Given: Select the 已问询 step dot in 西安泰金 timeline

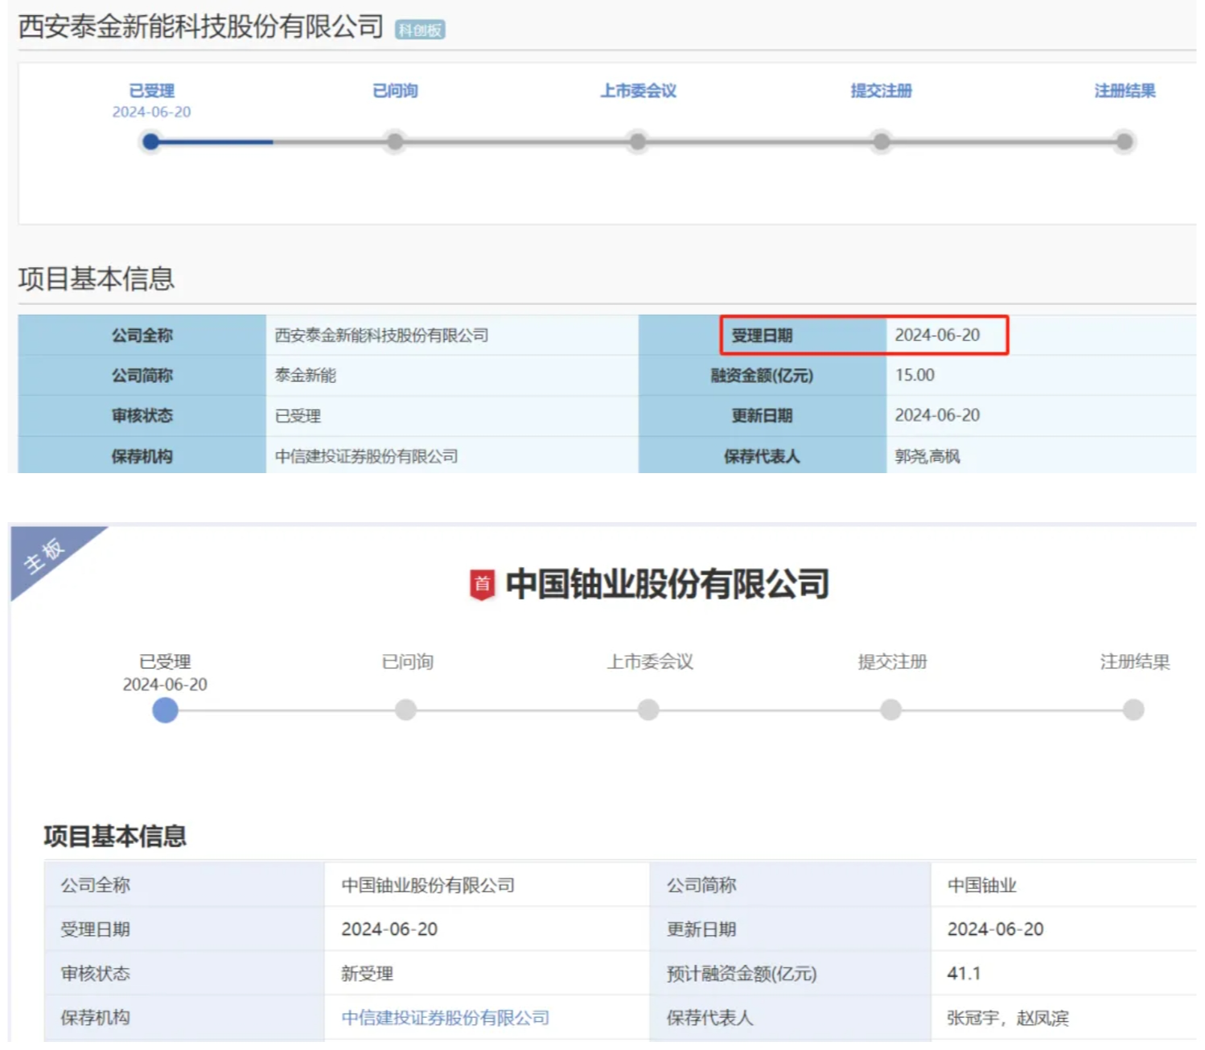Looking at the screenshot, I should coord(395,142).
